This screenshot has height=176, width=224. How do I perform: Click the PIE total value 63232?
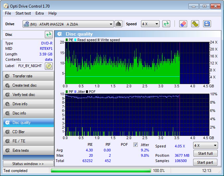87,161
